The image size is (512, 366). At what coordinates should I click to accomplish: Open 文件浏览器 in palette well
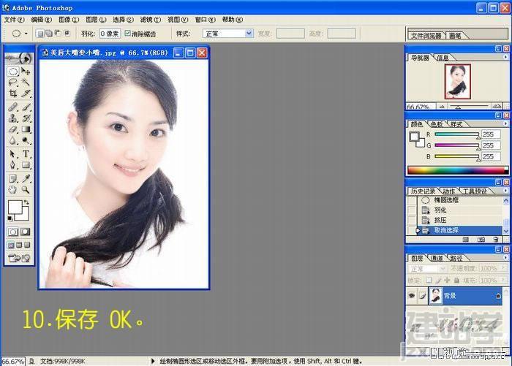(426, 36)
